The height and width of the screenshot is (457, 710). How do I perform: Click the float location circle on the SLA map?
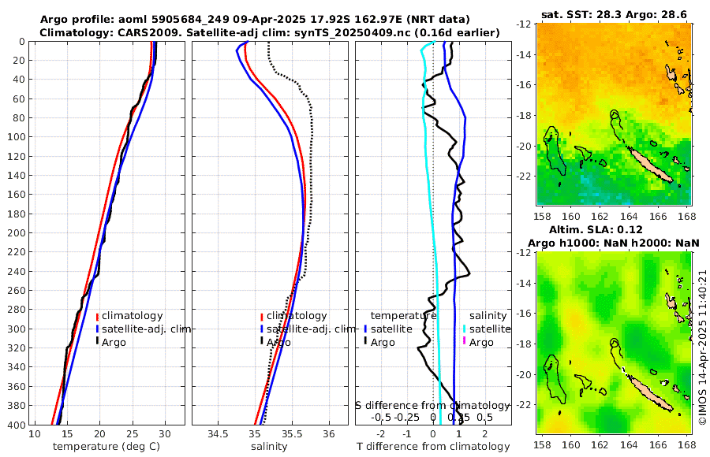coord(614,343)
